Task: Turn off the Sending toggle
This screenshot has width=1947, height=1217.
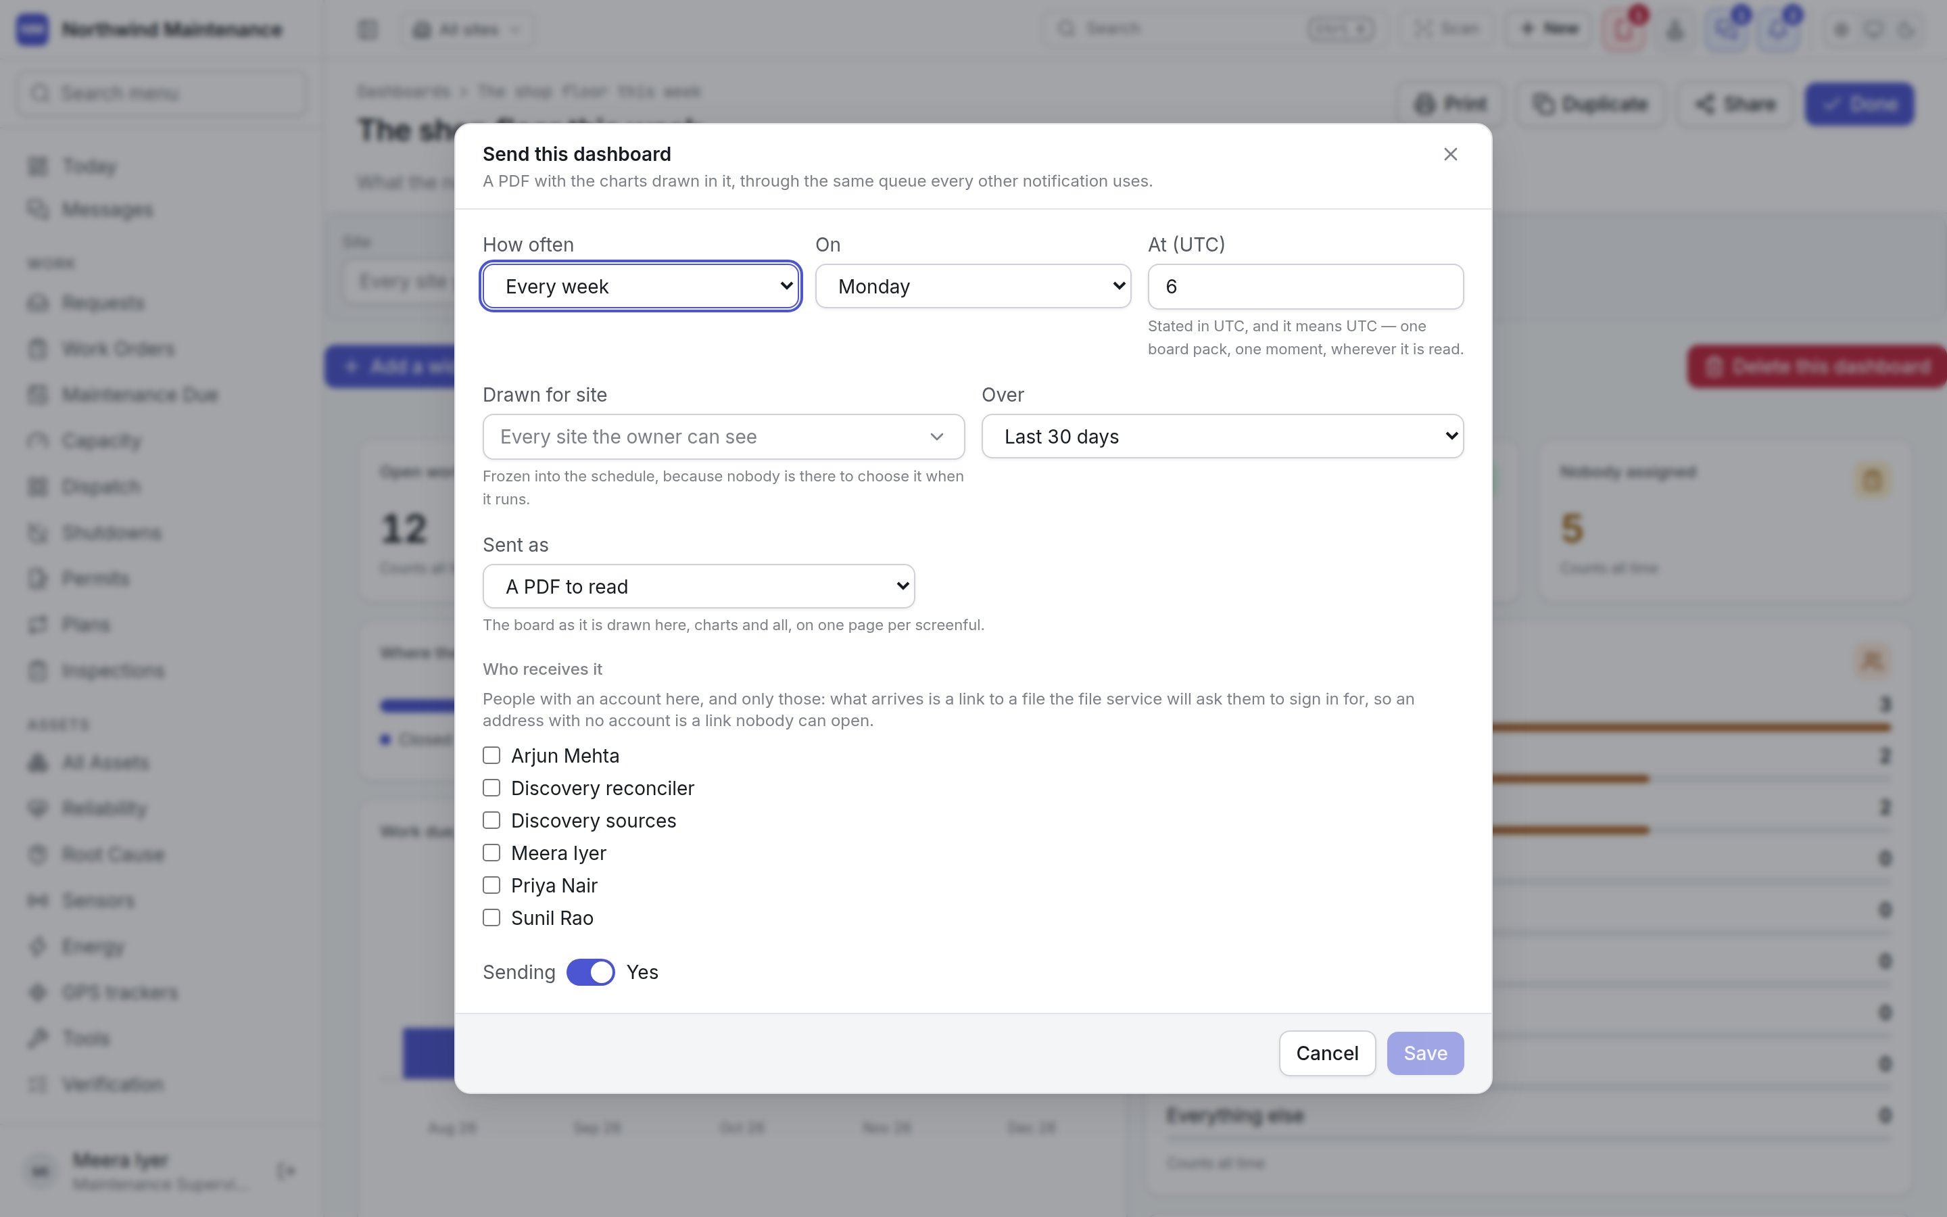Action: (590, 972)
